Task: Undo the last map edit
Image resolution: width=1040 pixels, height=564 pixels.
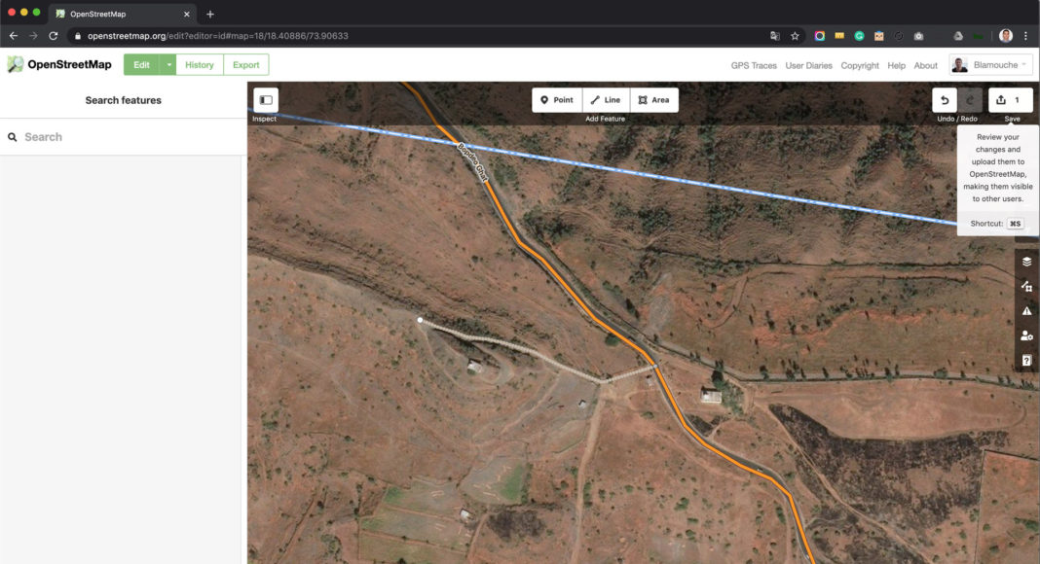Action: click(x=945, y=100)
